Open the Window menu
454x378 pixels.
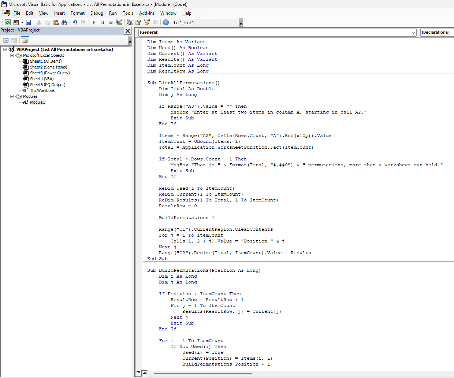[x=168, y=13]
